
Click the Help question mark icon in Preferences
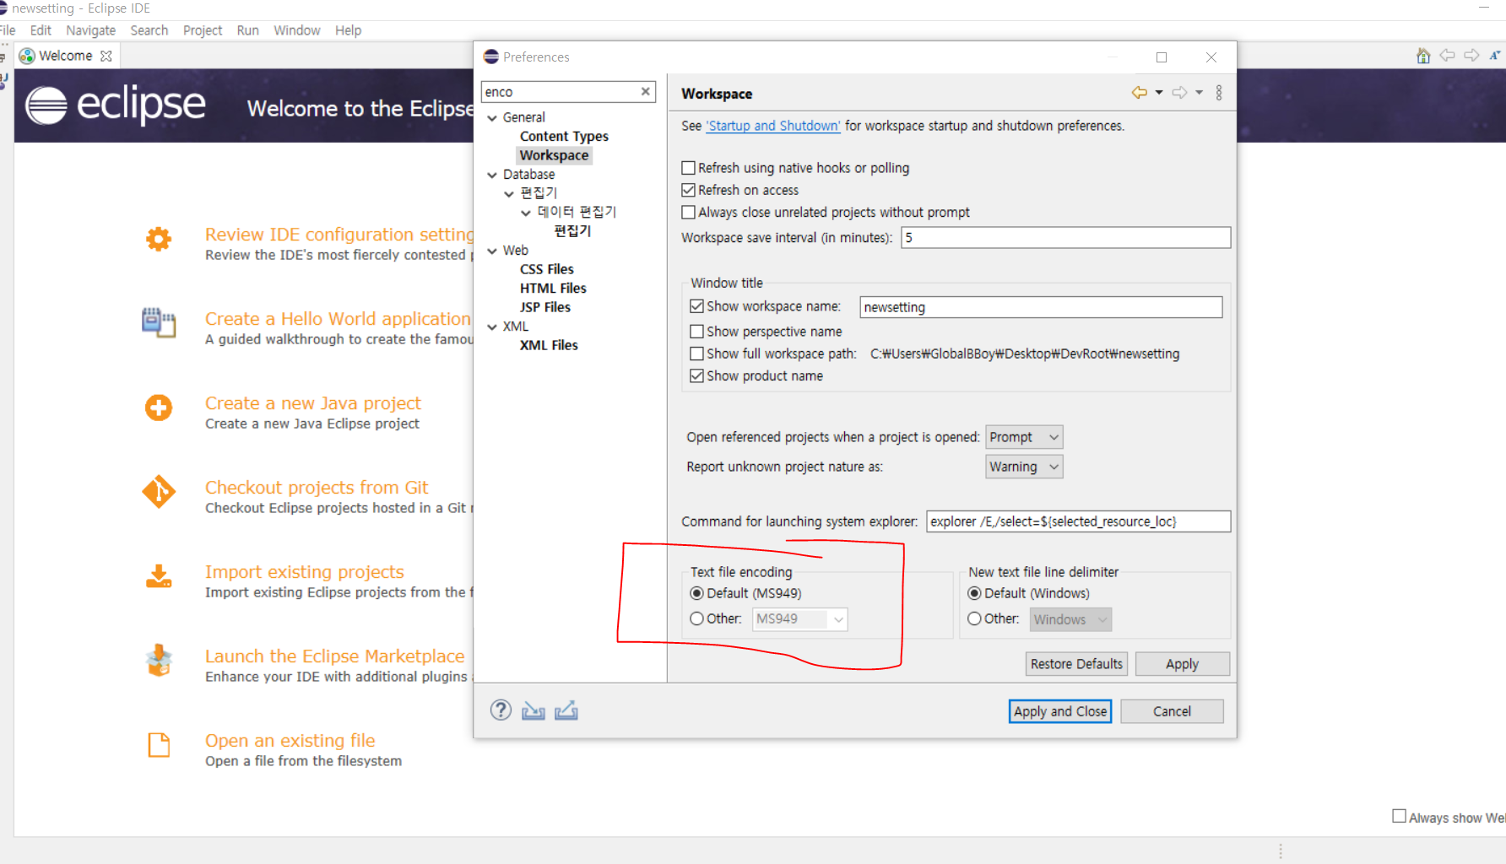[501, 710]
